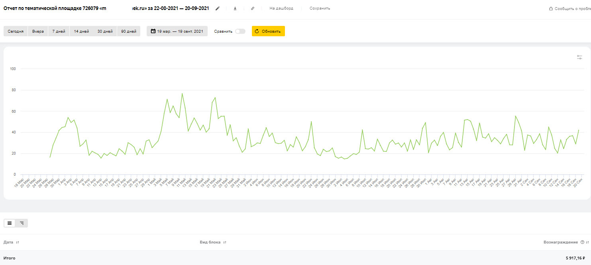This screenshot has height=265, width=591.
Task: Sort by Вознаграждение using the sort arrows
Action: pos(587,242)
